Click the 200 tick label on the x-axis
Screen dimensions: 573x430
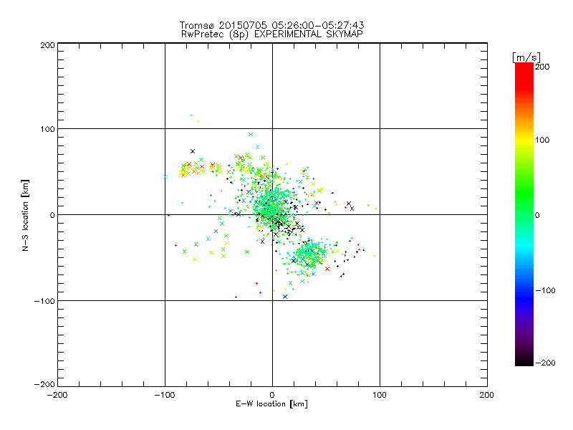pyautogui.click(x=486, y=395)
